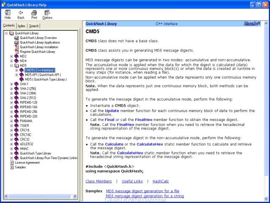Screen dimensions: 270x203
Task: Click the CRC32 book icon
Action: pos(16,140)
